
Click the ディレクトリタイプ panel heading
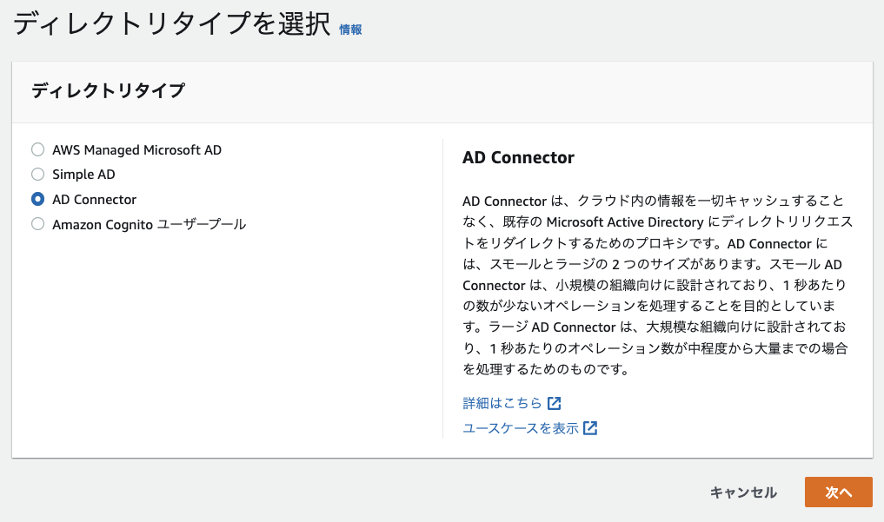pos(108,90)
